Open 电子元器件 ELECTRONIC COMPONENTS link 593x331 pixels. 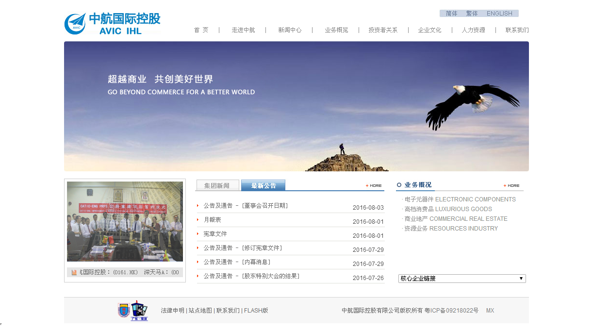[x=460, y=199]
